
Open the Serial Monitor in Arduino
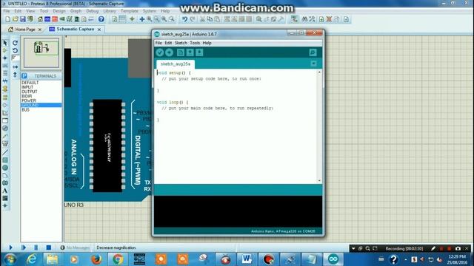[313, 52]
